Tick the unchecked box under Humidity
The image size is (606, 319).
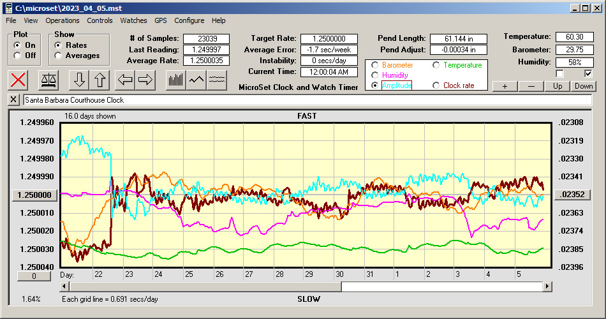point(559,73)
